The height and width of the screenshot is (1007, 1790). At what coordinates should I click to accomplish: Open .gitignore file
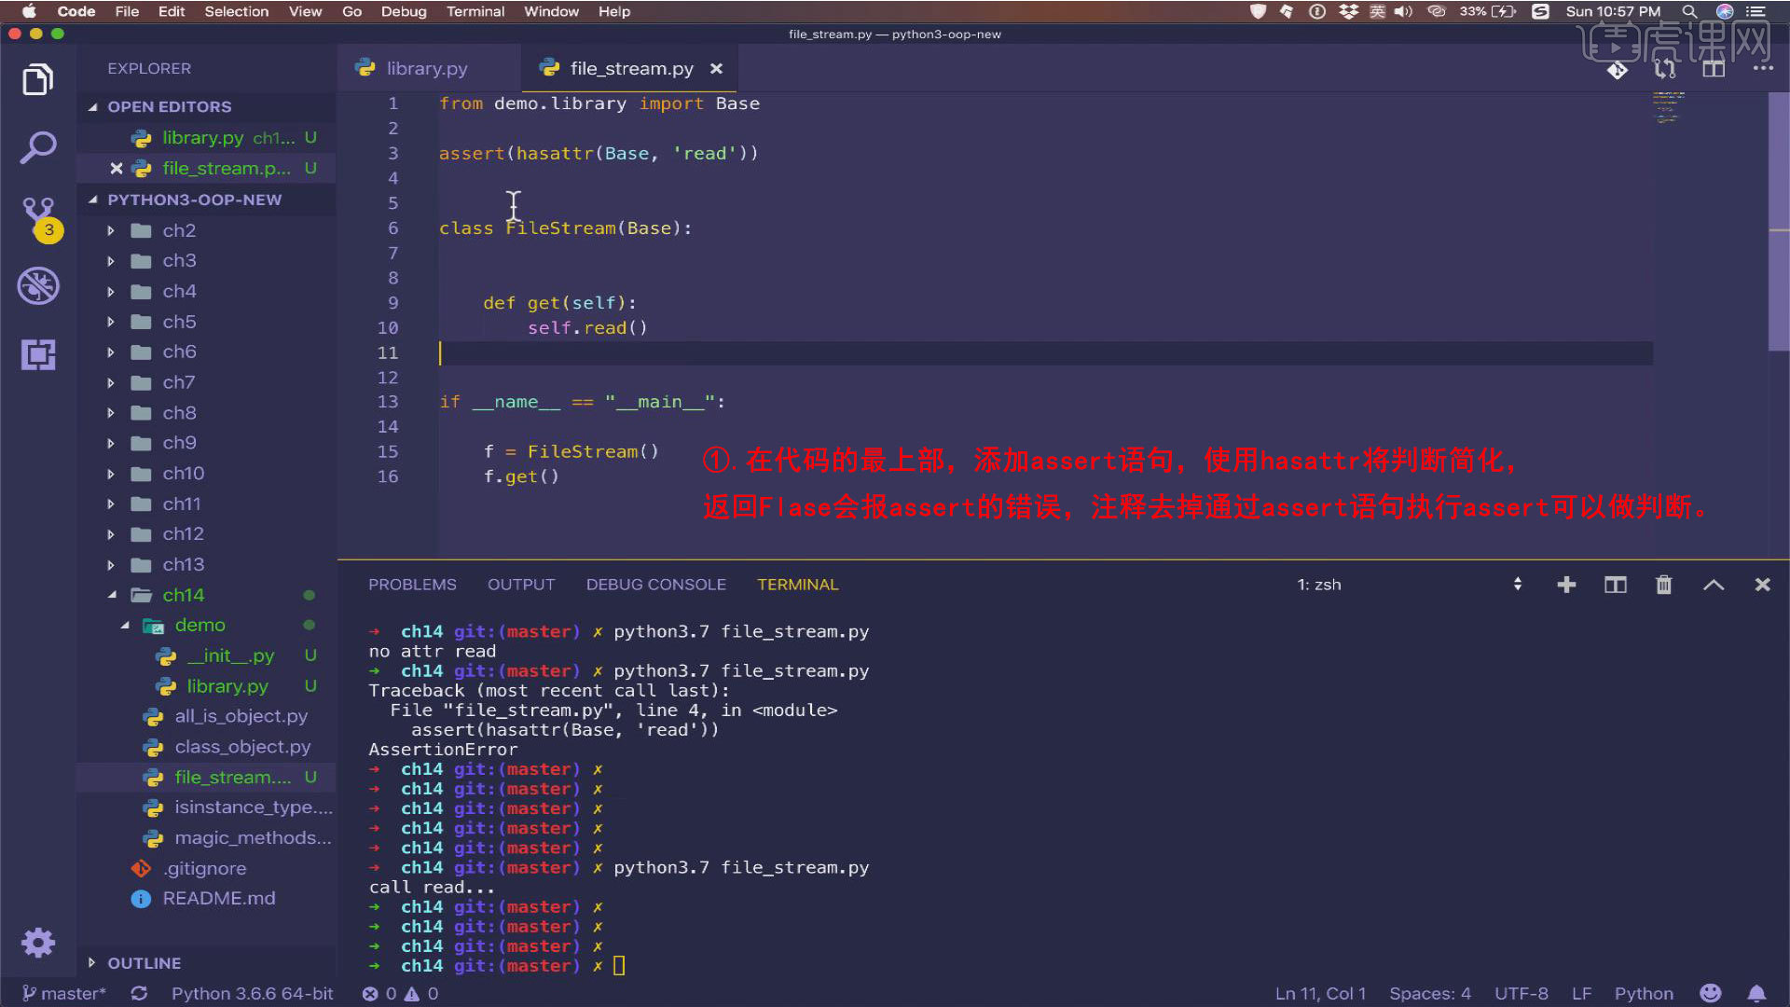206,868
